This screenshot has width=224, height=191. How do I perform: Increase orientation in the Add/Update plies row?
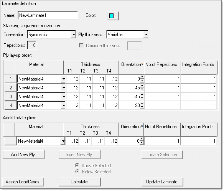click(142, 139)
